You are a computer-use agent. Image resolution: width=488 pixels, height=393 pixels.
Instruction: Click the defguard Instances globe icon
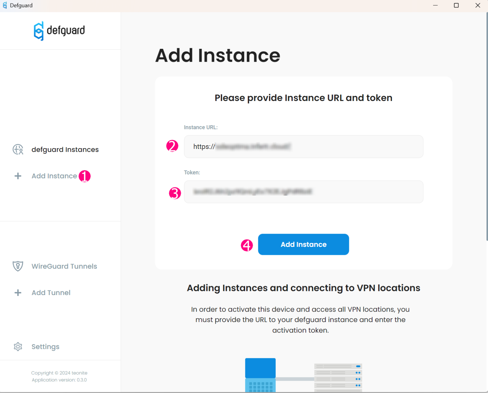tap(18, 150)
